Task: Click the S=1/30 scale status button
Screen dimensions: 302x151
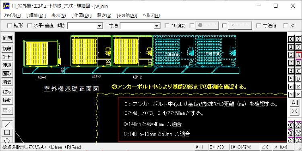Action: (x=219, y=147)
